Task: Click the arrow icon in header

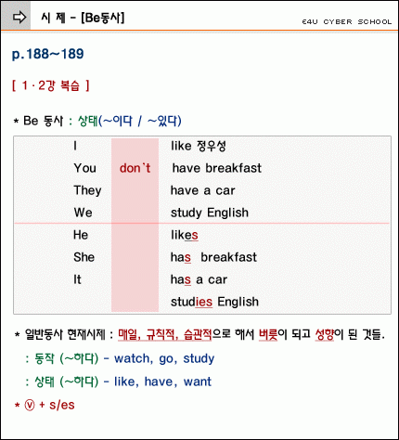Action: pos(19,18)
